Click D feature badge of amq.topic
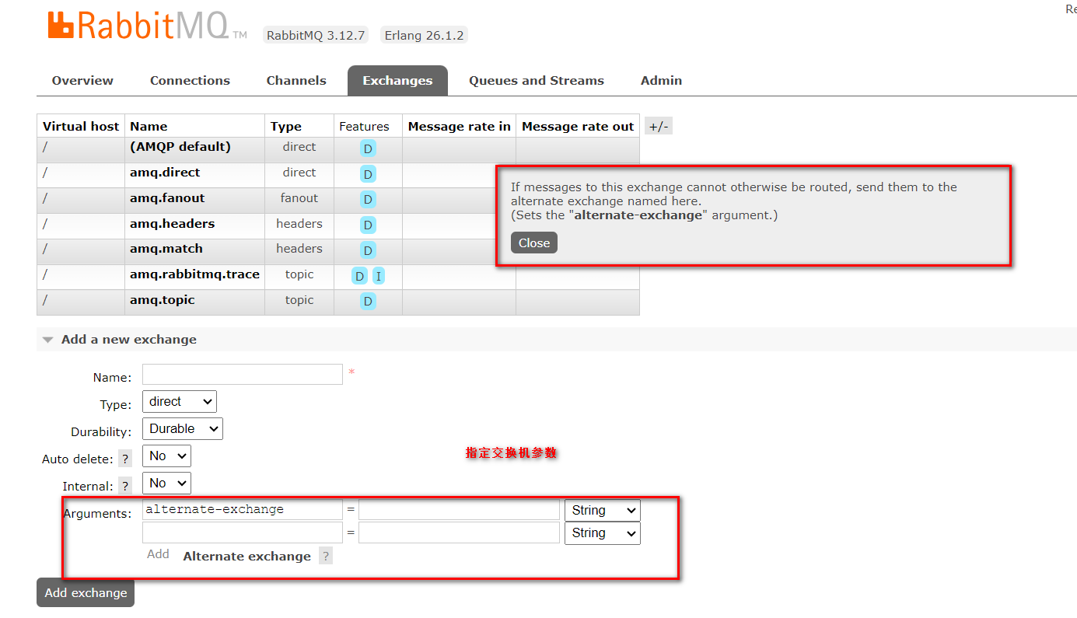 (368, 302)
